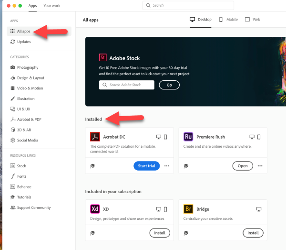Open the Behance resource link

pyautogui.click(x=24, y=187)
